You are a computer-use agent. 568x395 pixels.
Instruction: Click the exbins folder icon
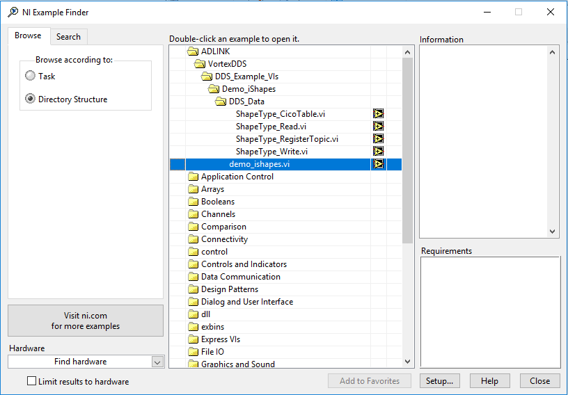[x=194, y=327]
